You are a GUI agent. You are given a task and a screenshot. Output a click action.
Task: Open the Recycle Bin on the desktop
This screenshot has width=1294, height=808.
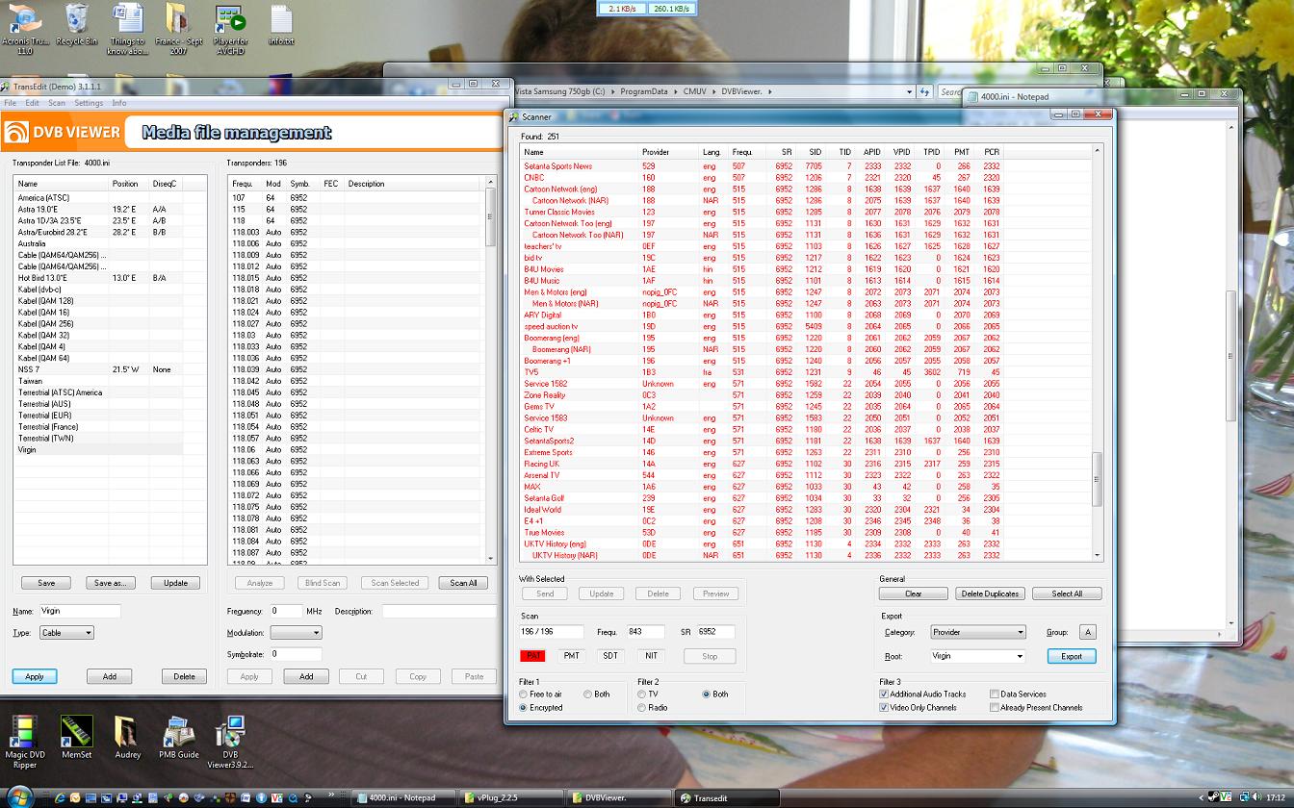click(x=76, y=25)
